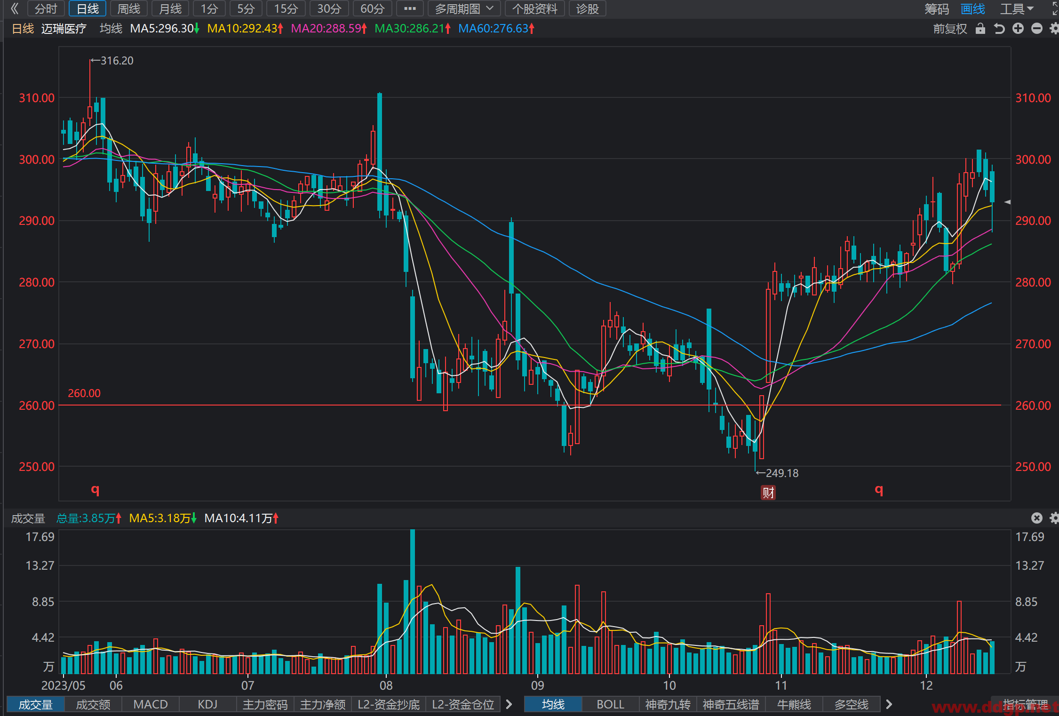Expand more time periods via ellipsis
The image size is (1059, 716).
(410, 9)
